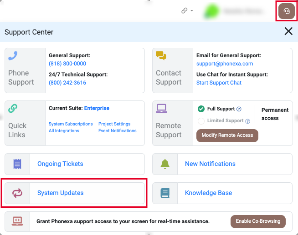
Task: Click the Phone Support handset icon
Action: tap(13, 56)
